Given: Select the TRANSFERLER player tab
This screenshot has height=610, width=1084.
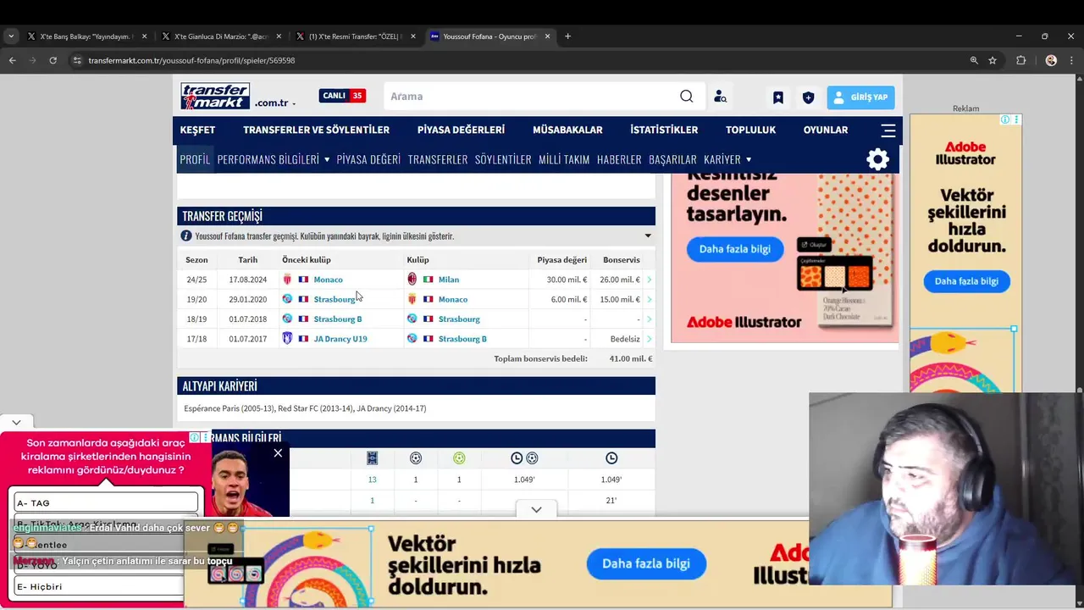Looking at the screenshot, I should [438, 159].
